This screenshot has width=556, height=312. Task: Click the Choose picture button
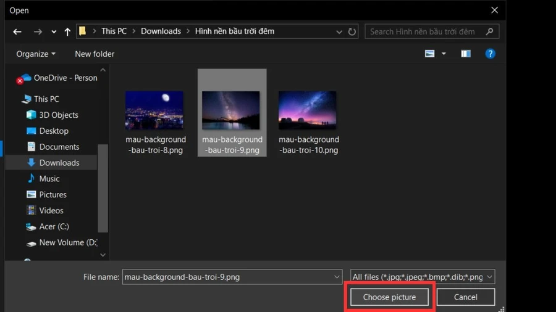point(389,297)
